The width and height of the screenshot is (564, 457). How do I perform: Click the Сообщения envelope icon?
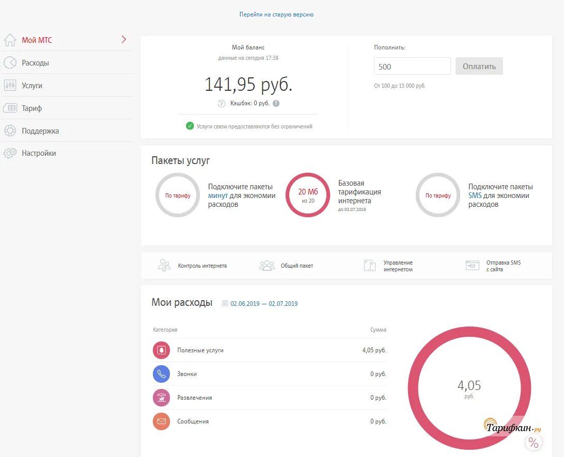[x=161, y=421]
